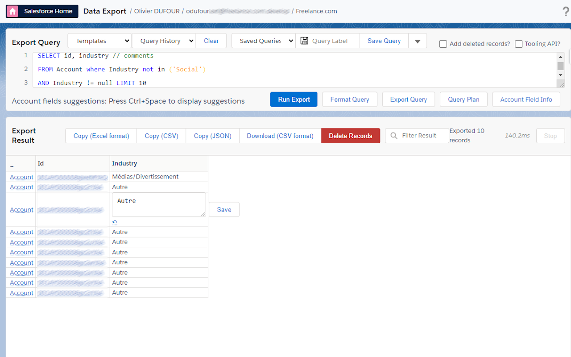Expand the caret next to Save Query
Viewport: 571px width, 357px height.
click(418, 41)
